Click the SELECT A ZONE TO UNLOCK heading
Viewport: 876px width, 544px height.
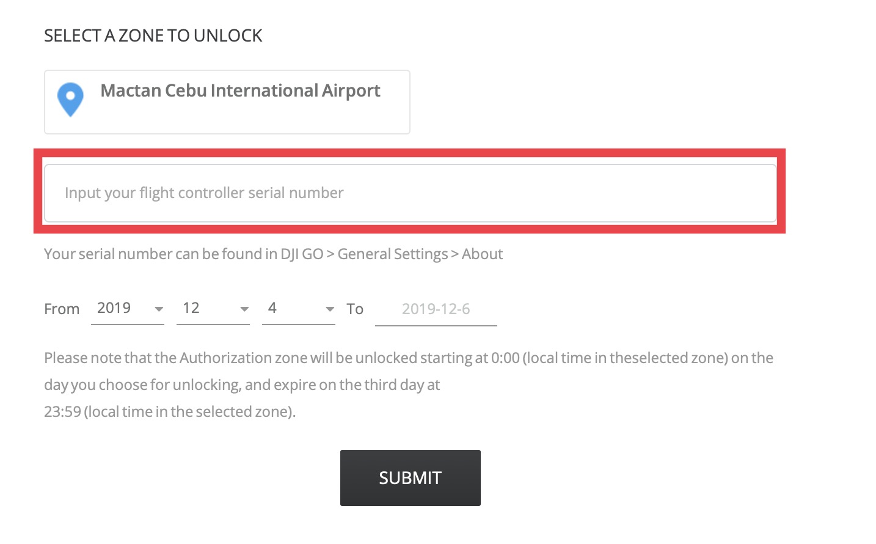(153, 36)
